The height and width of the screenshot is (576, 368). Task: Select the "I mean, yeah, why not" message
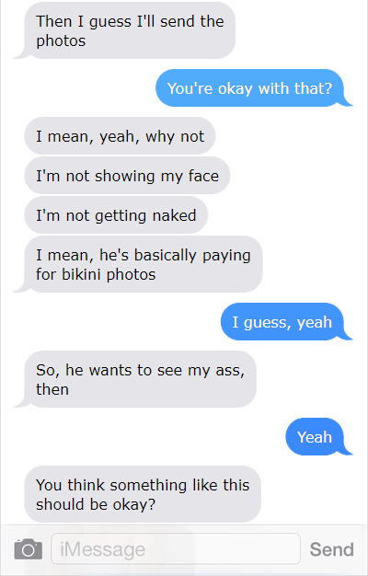[120, 136]
